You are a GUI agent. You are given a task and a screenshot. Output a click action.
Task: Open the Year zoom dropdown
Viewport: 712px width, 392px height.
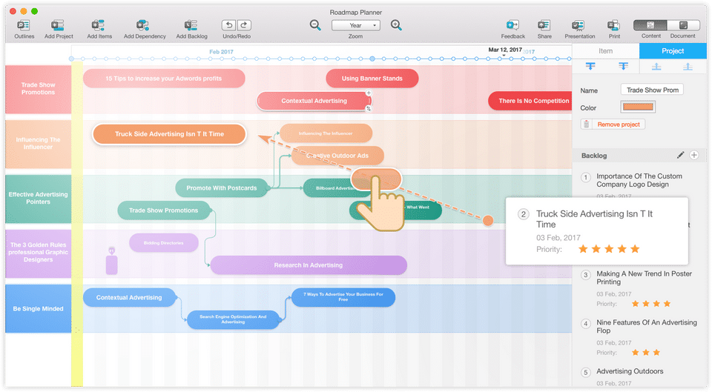355,25
